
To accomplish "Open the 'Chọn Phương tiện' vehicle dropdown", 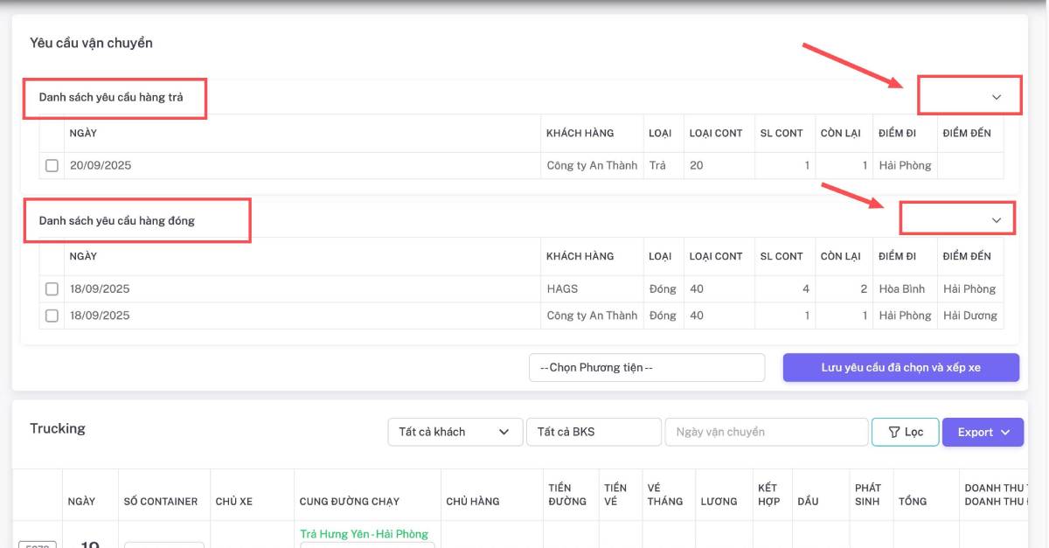I will (x=646, y=368).
